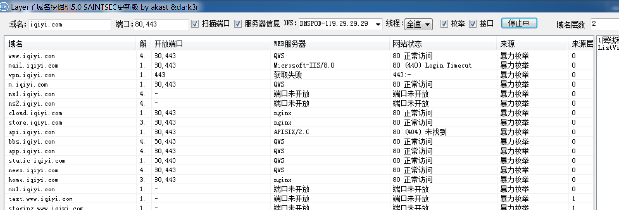Screen dimensions: 619x210
Task: Select the api.iqiyi.com row
Action: point(299,132)
